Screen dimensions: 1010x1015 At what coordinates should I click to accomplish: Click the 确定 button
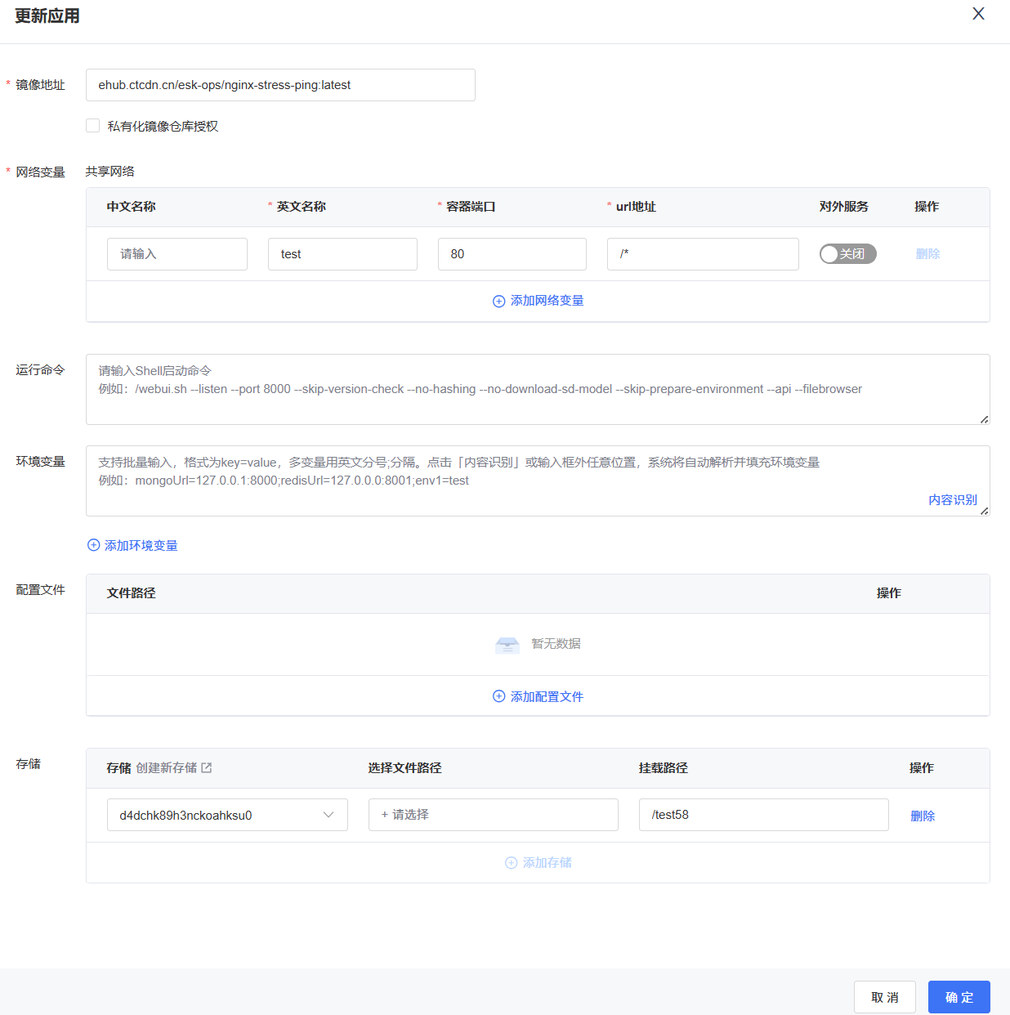pyautogui.click(x=959, y=997)
